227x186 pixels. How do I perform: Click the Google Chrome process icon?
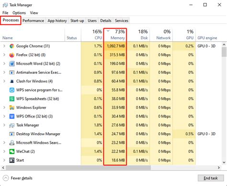click(11, 46)
